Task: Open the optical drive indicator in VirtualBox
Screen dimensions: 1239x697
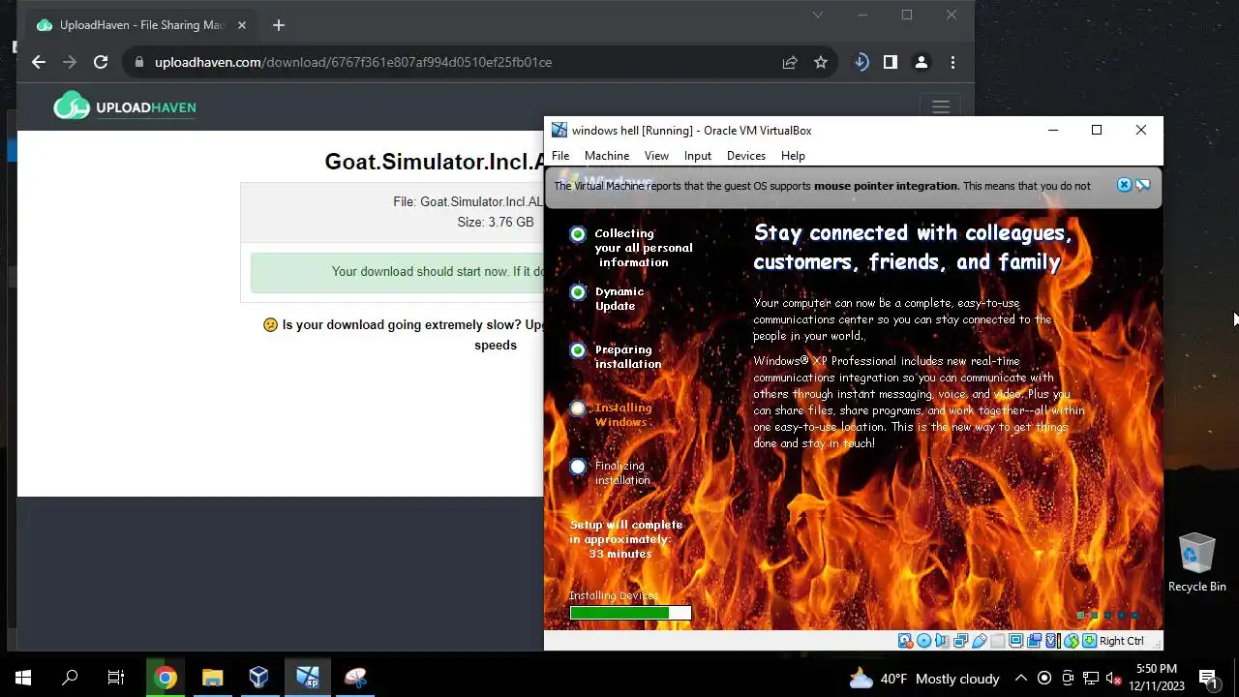Action: [924, 641]
